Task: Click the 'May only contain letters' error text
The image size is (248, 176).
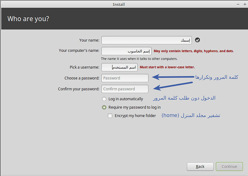Action: click(194, 51)
